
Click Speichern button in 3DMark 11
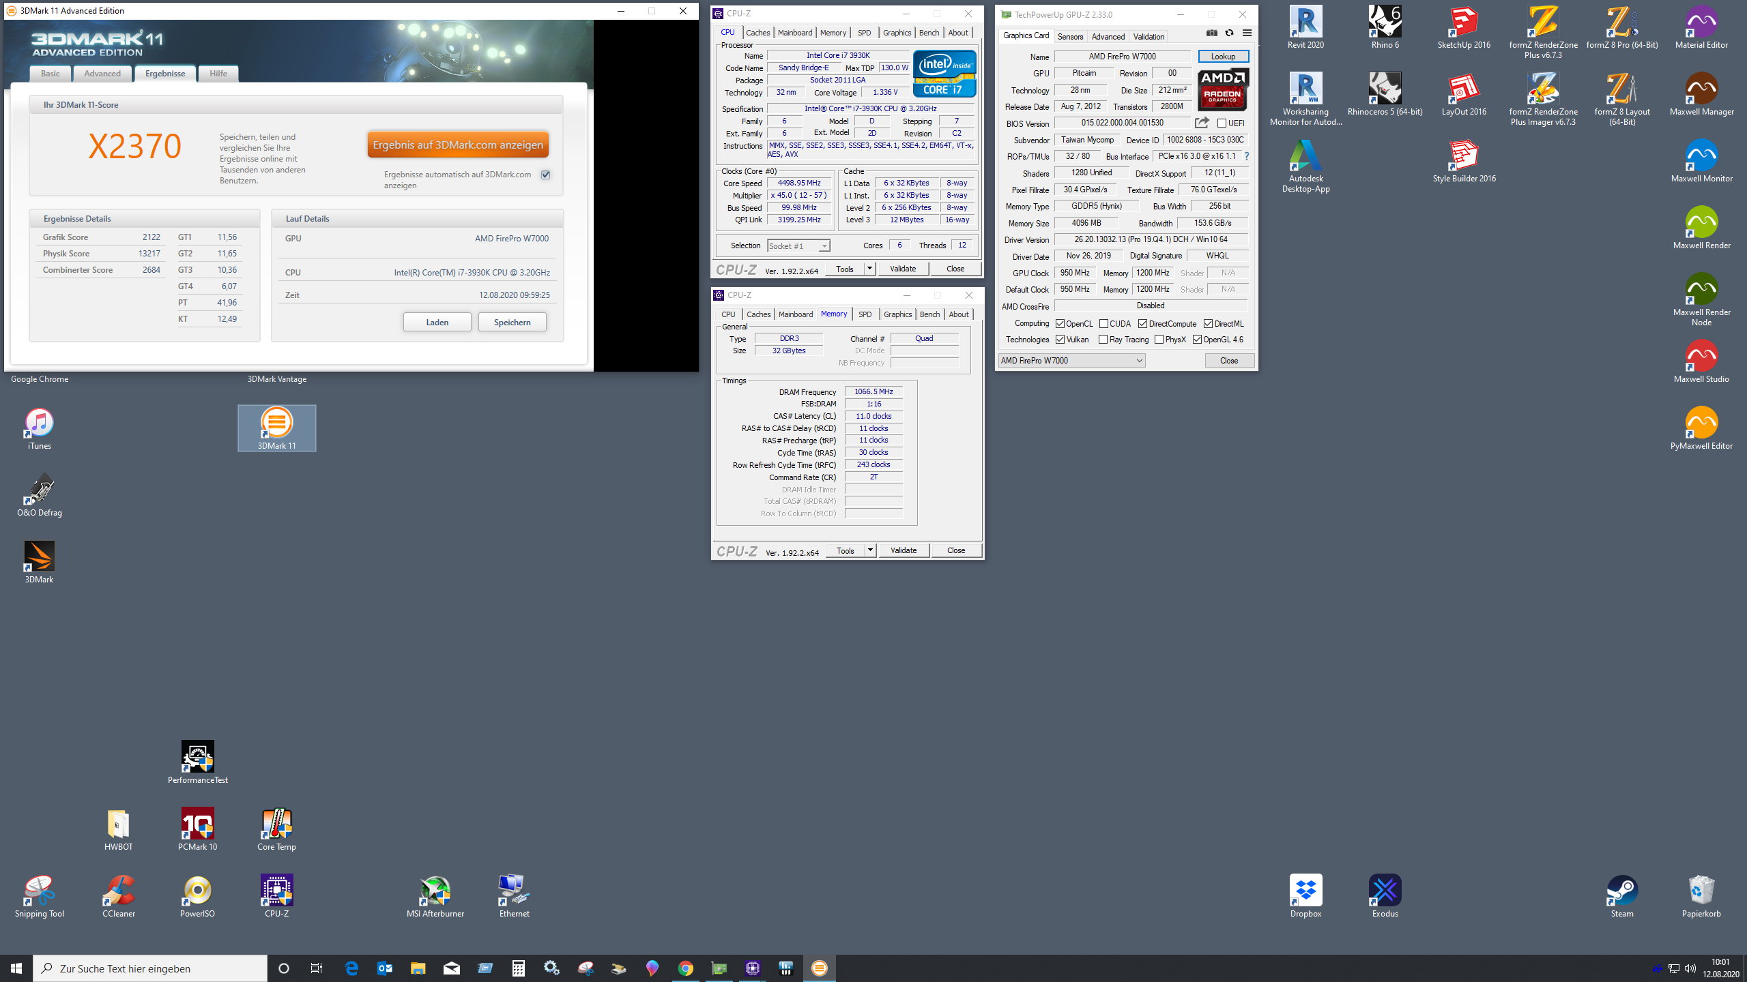512,322
